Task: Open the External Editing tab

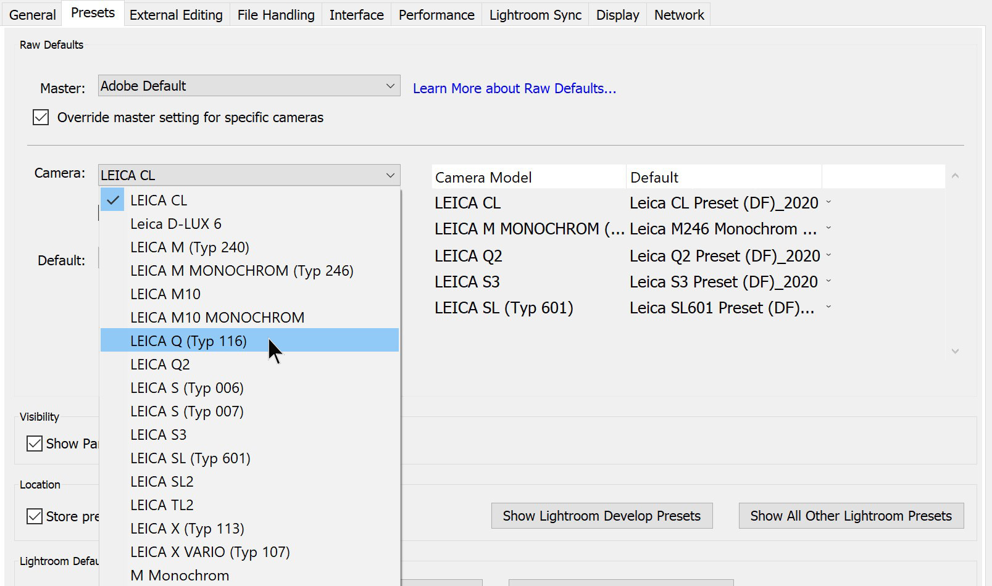Action: click(176, 15)
